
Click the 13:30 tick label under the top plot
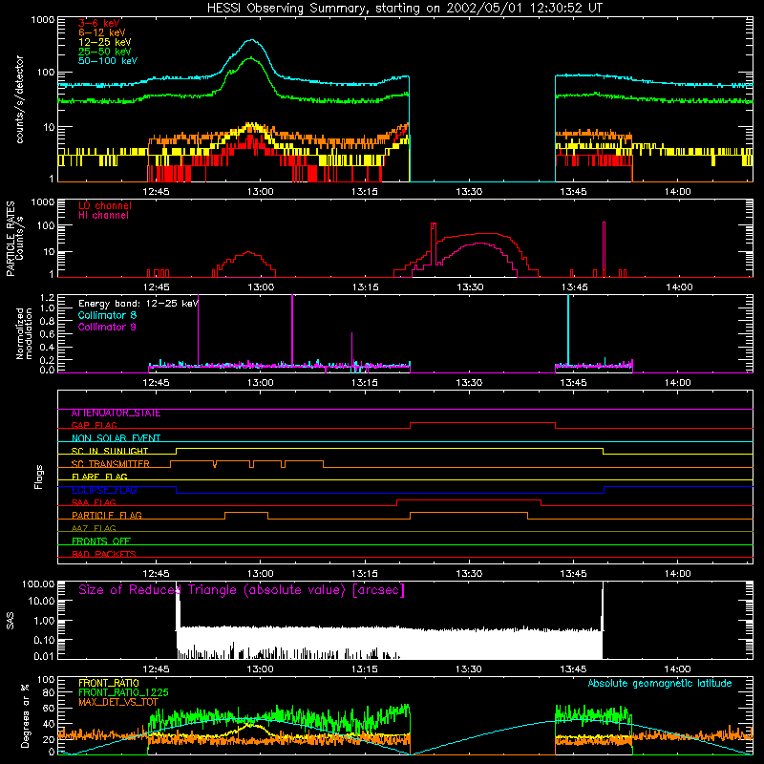tap(469, 192)
